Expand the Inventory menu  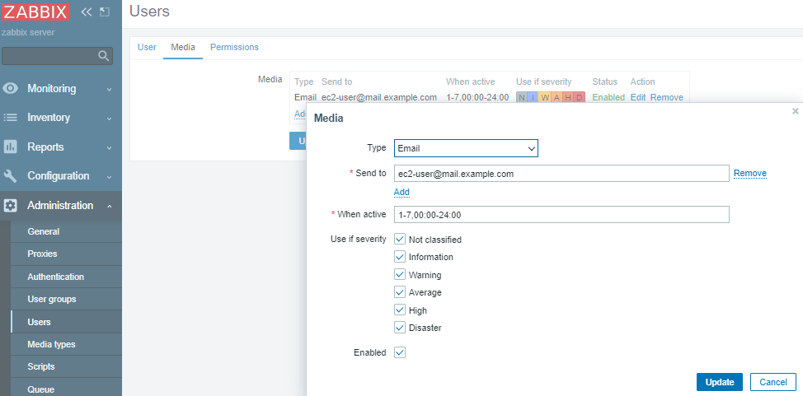click(x=61, y=118)
